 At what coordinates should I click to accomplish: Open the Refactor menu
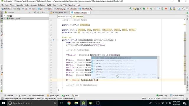42,5
